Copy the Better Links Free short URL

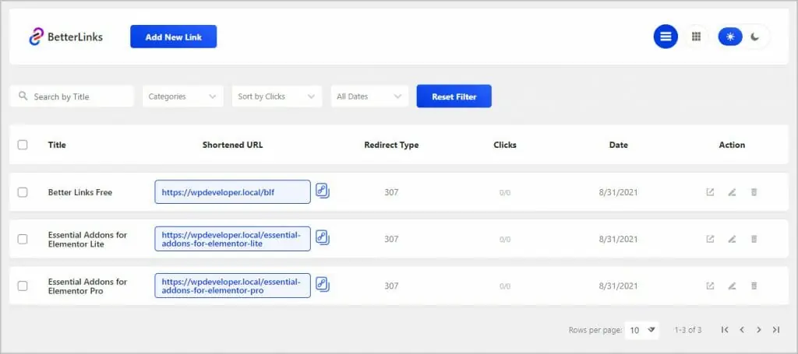tap(322, 191)
